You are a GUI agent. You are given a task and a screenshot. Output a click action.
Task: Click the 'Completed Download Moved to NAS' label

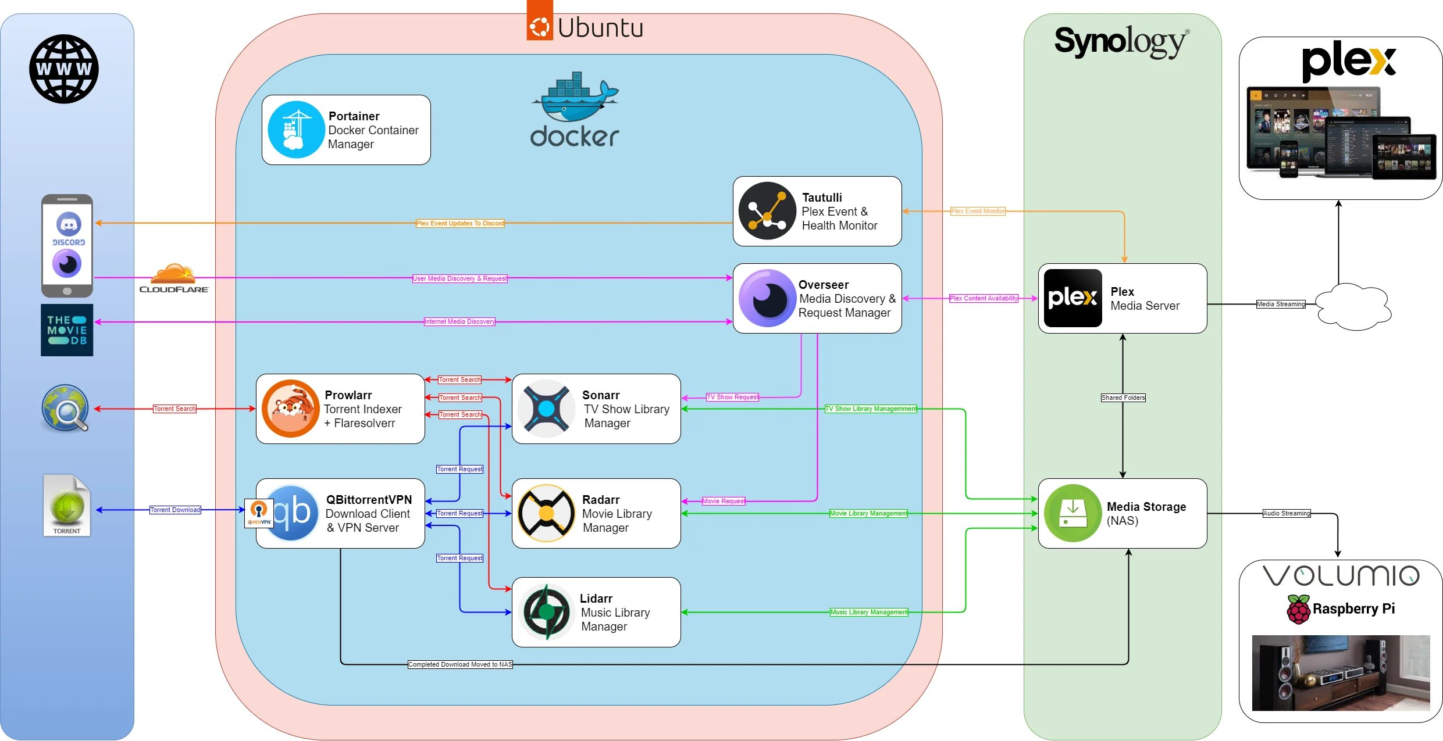click(459, 664)
